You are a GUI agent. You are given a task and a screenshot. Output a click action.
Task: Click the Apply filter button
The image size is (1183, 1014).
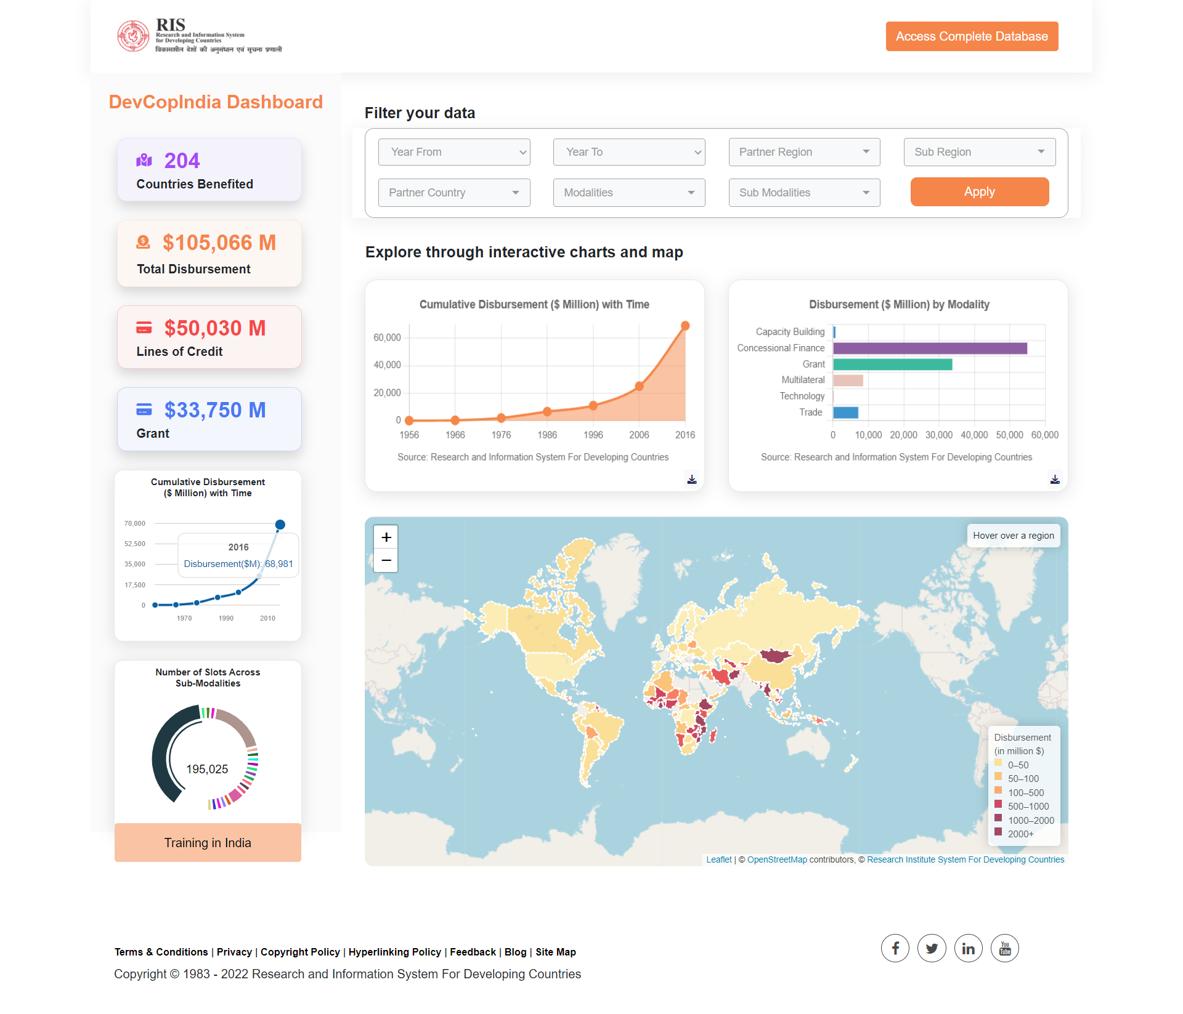[979, 191]
